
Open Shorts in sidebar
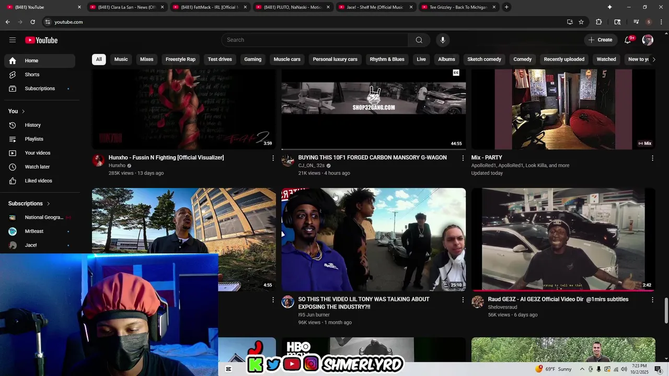(x=40, y=75)
